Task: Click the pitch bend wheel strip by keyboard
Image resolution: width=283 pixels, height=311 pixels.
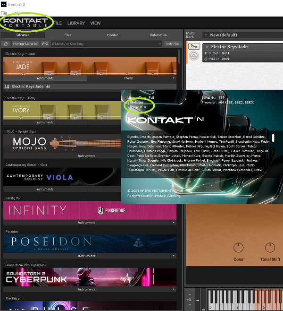Action: point(198,300)
